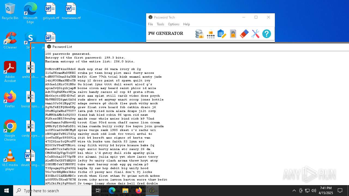
Task: Click the line '100 passwords generated.'
Action: tap(68, 54)
